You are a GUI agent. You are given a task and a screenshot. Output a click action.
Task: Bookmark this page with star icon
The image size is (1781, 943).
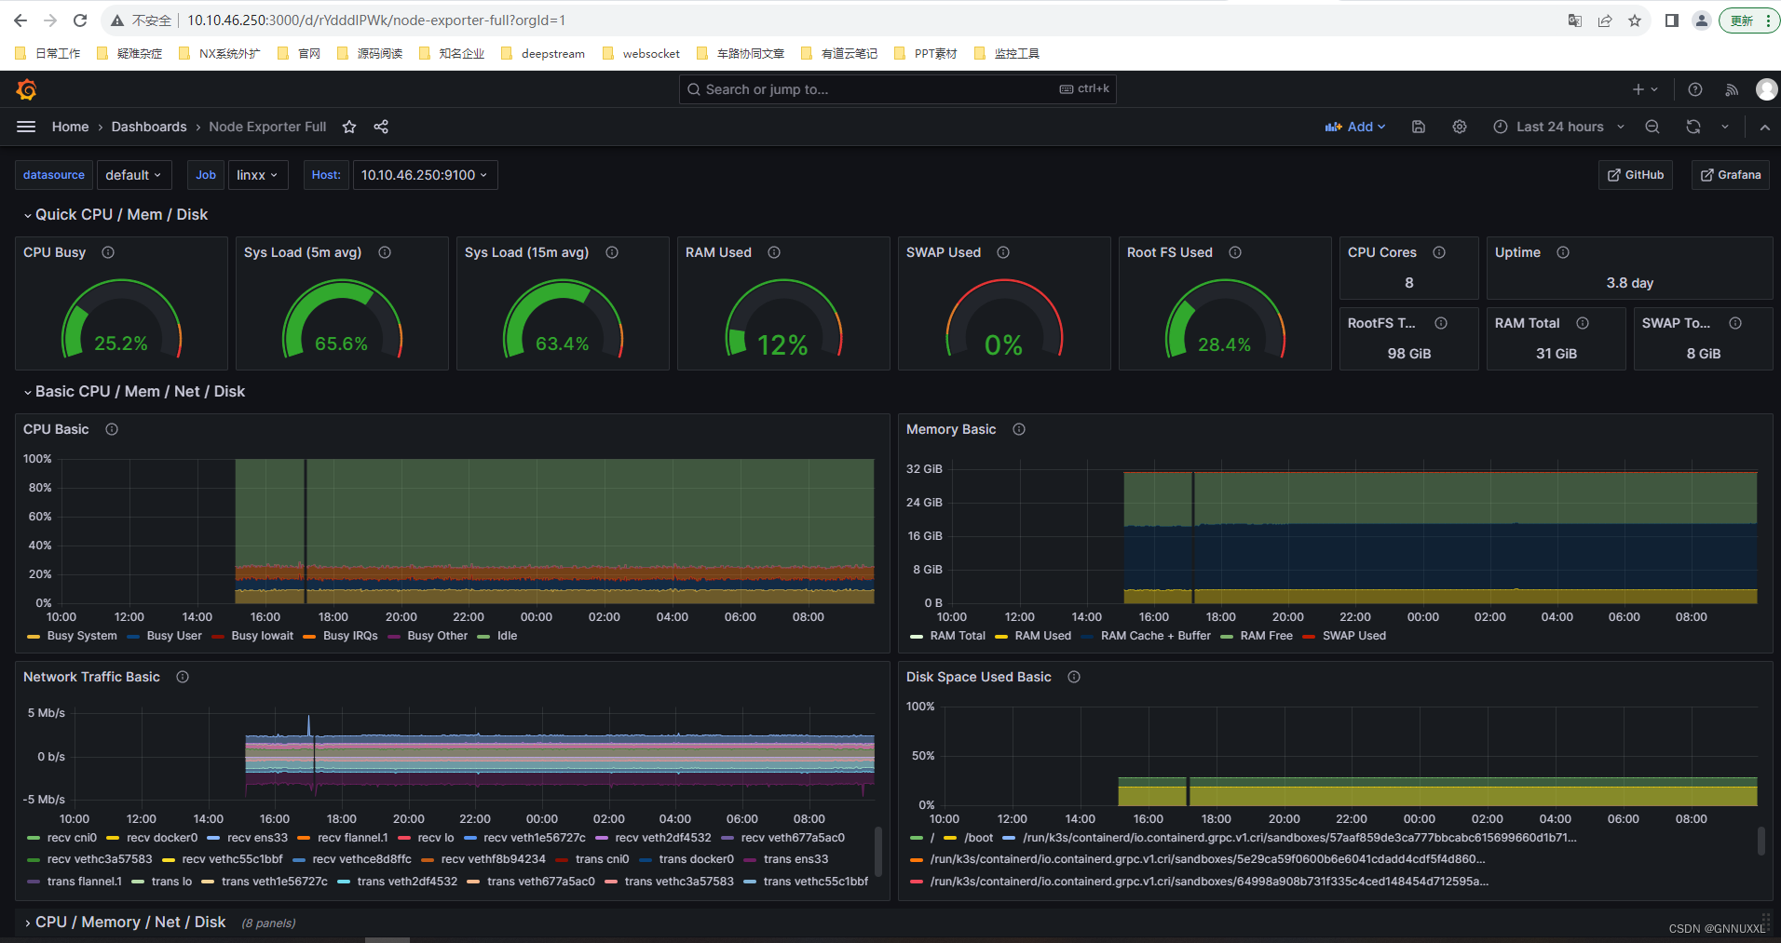click(1635, 20)
